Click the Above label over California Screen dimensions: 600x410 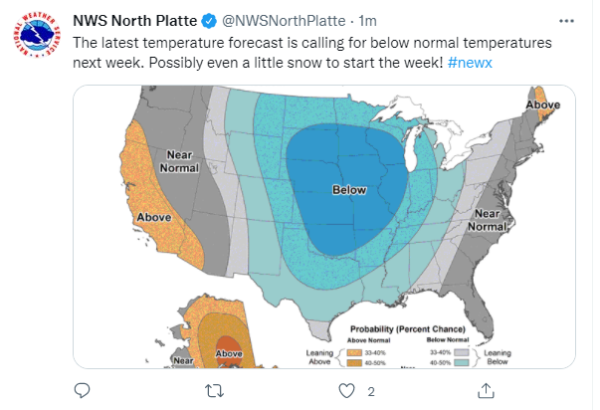[x=152, y=217]
